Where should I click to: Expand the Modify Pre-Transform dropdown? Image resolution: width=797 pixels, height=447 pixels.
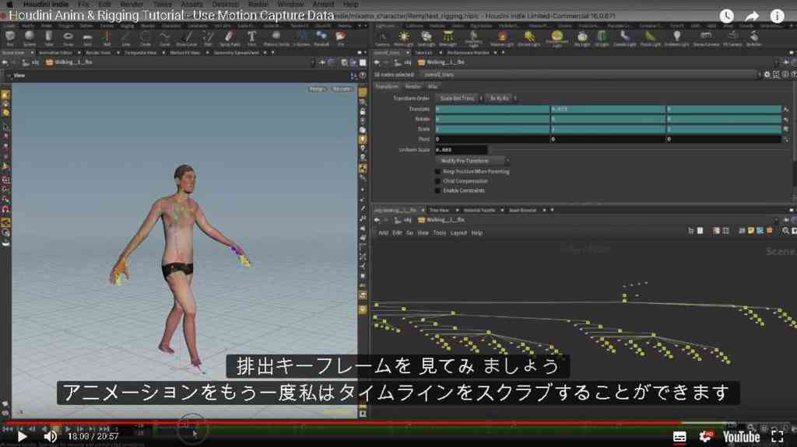(x=472, y=160)
